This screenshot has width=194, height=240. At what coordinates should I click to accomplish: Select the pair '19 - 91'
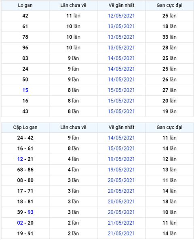click(x=25, y=234)
